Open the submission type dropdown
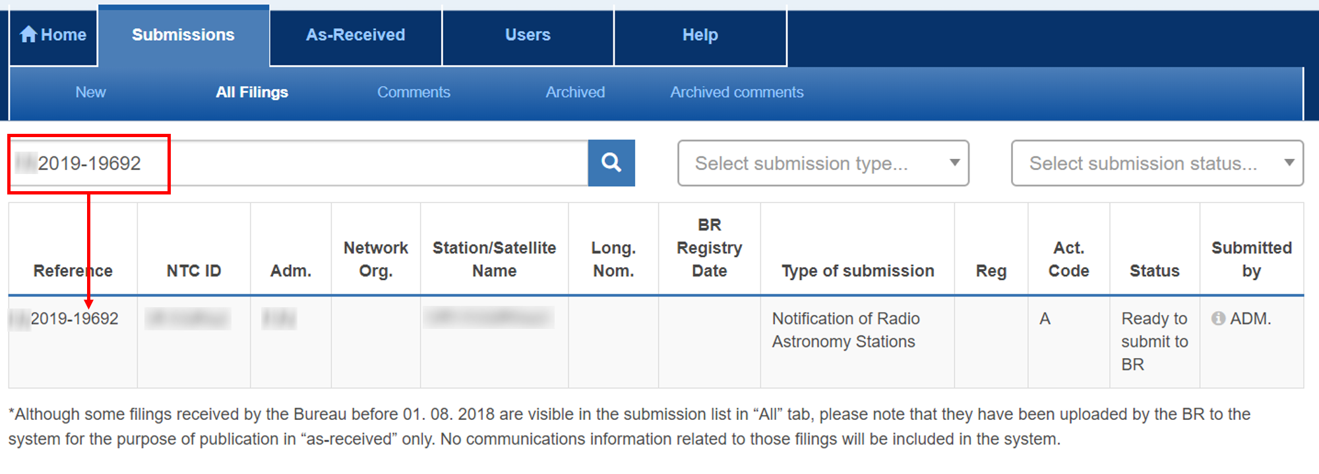This screenshot has height=474, width=1319. 823,163
